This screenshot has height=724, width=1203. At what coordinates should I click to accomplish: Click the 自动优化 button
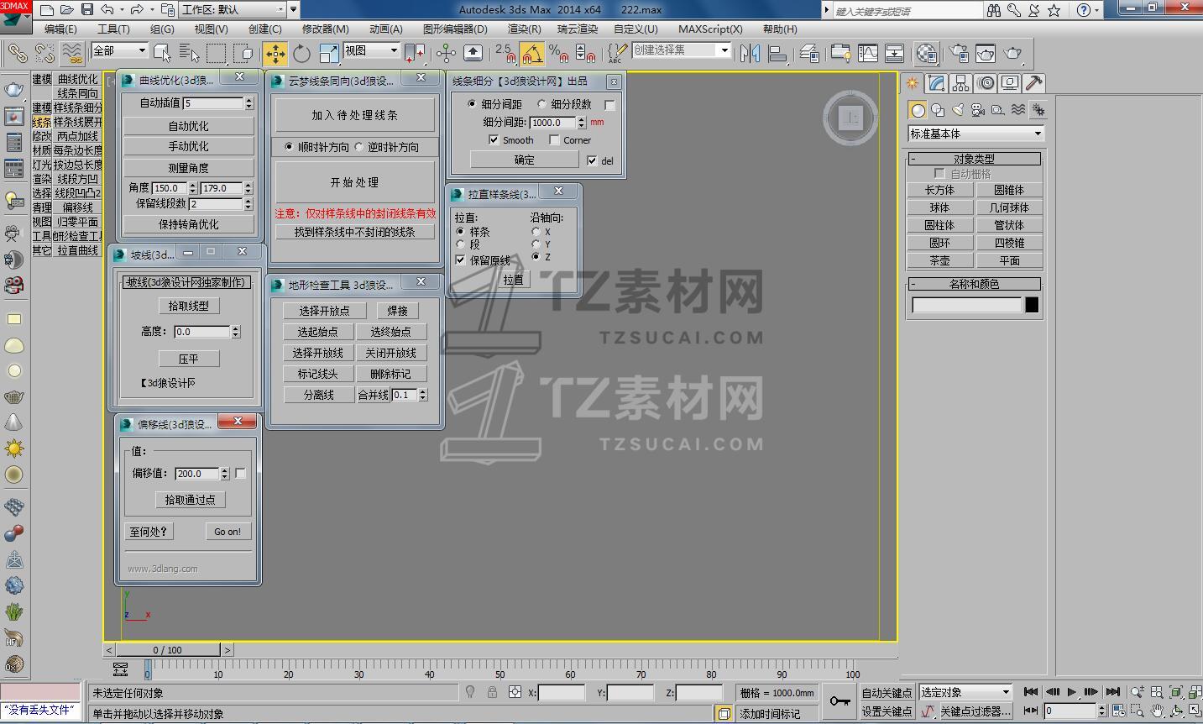coord(188,126)
